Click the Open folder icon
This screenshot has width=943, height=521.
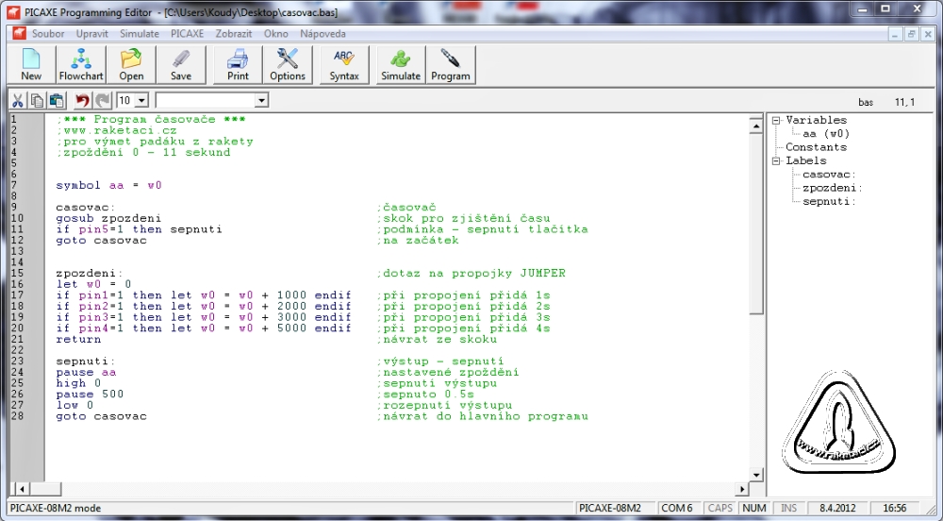pyautogui.click(x=131, y=64)
